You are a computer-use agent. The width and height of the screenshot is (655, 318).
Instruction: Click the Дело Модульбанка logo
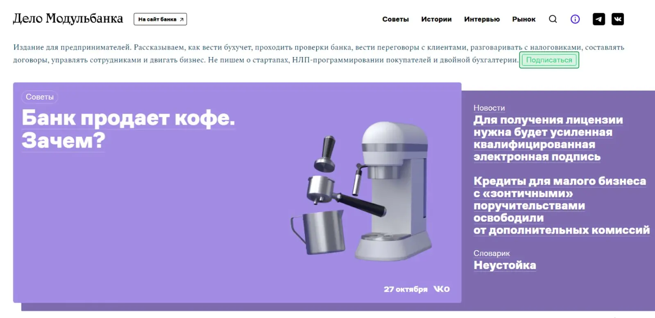pyautogui.click(x=68, y=19)
